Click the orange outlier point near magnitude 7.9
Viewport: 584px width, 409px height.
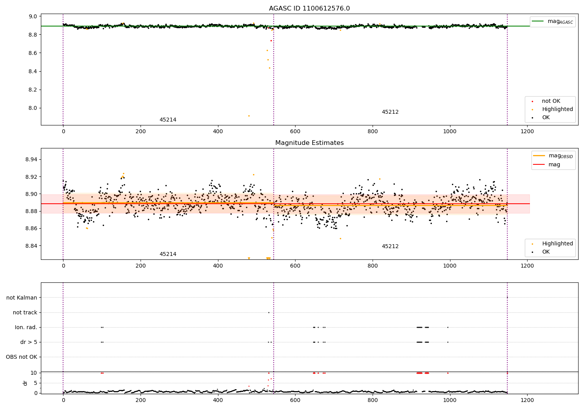(249, 116)
